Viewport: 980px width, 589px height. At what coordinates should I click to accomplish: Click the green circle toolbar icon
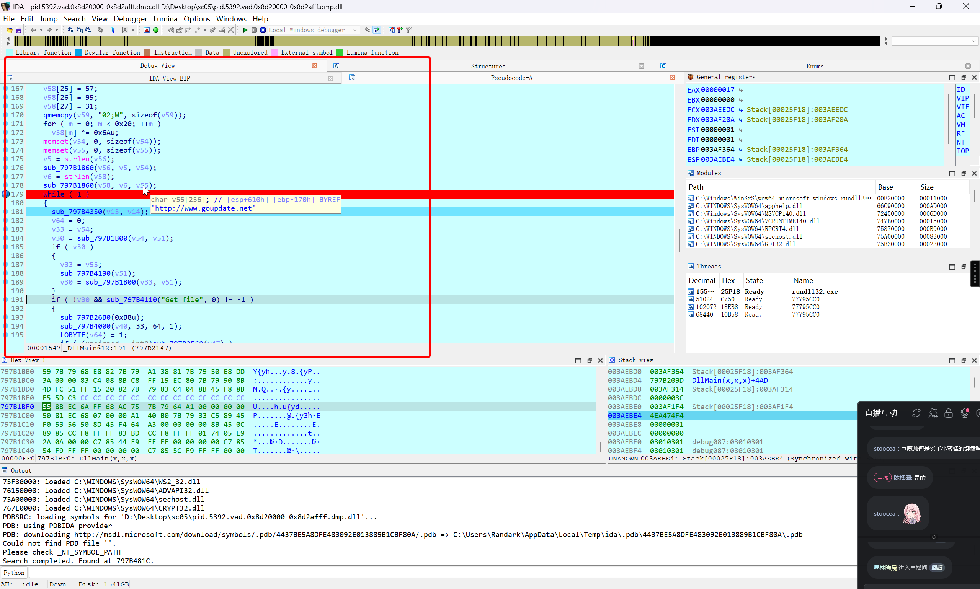[156, 30]
